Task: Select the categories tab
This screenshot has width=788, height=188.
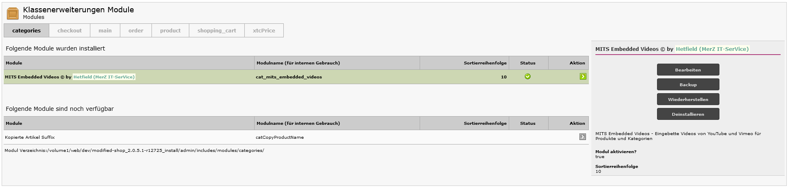Action: coord(26,30)
